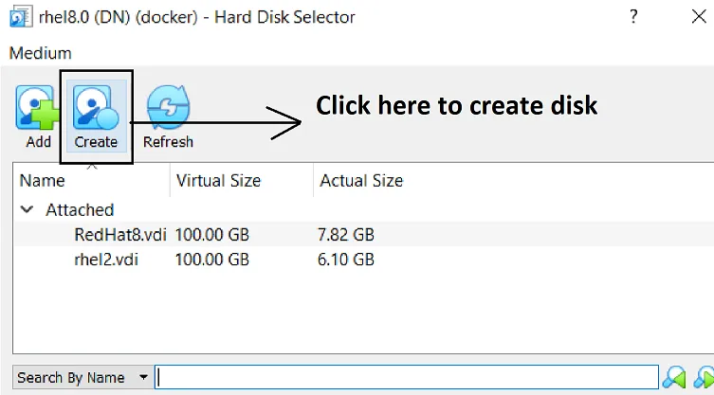
Task: Click the Attached group label
Action: coord(80,209)
